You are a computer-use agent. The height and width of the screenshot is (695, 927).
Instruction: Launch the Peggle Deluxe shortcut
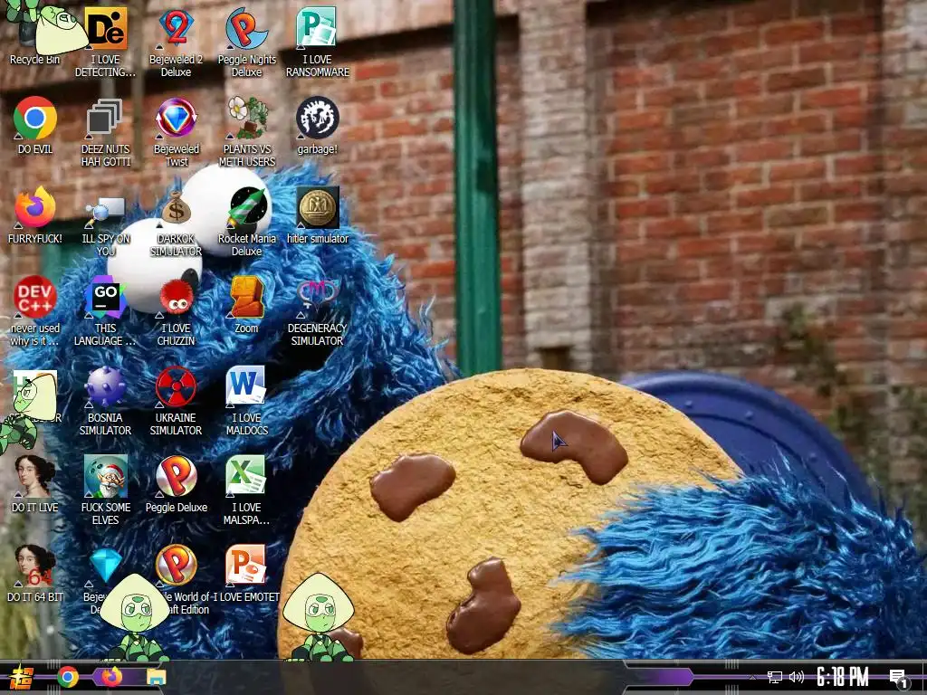tap(177, 484)
